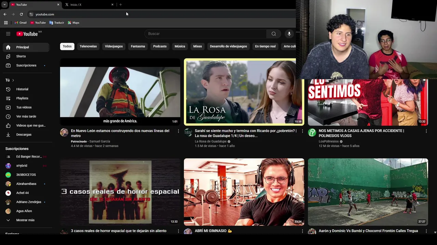Open new browser tab with plus
The width and height of the screenshot is (437, 245).
pyautogui.click(x=121, y=4)
